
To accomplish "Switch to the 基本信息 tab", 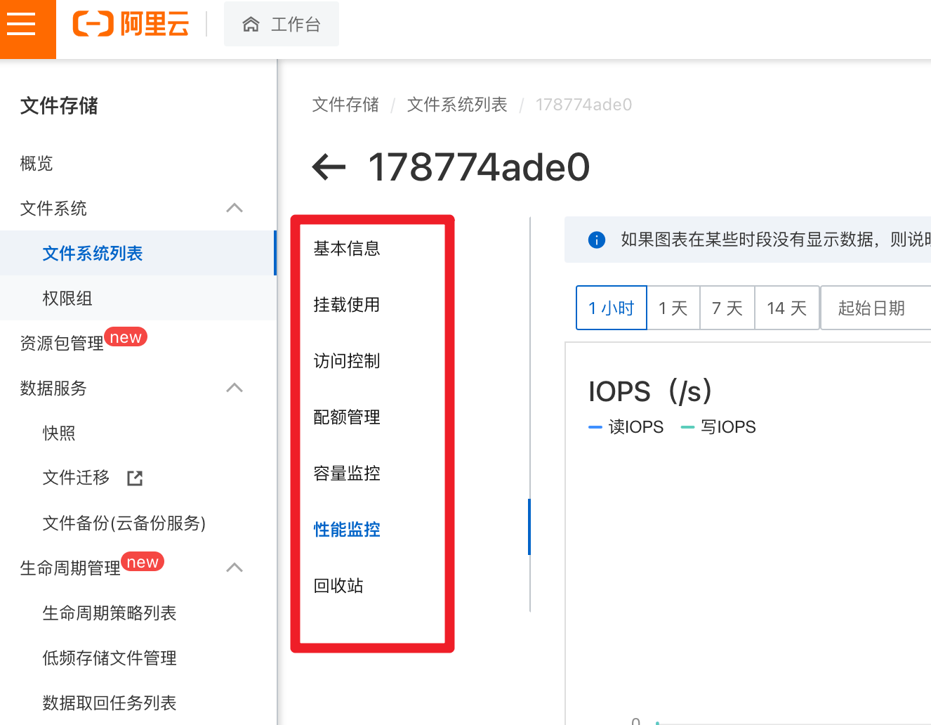I will 346,248.
